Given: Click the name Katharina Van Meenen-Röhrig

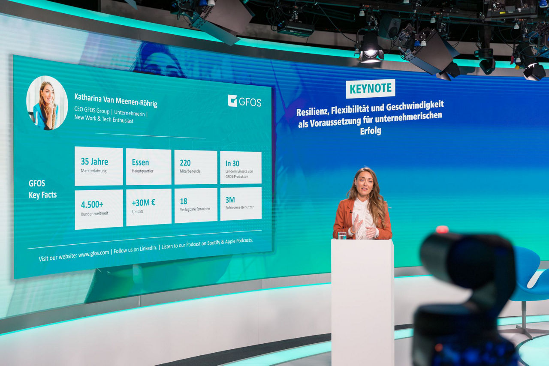Looking at the screenshot, I should [x=116, y=100].
